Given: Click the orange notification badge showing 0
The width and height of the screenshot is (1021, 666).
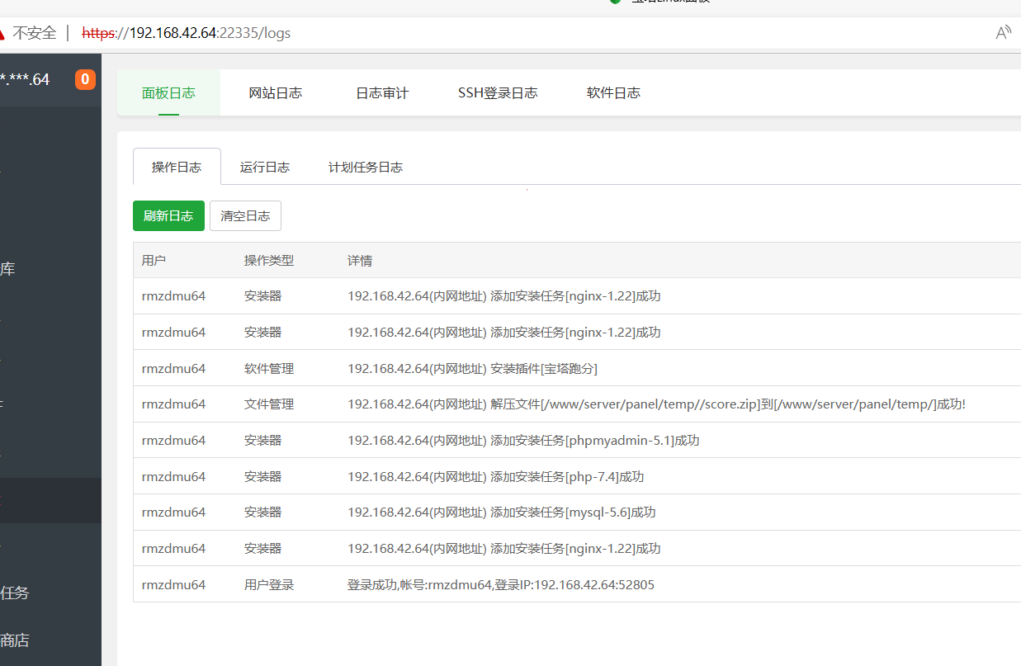Looking at the screenshot, I should point(85,79).
